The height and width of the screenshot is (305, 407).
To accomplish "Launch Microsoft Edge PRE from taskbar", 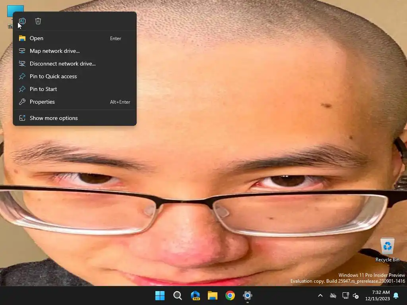I will point(195,295).
